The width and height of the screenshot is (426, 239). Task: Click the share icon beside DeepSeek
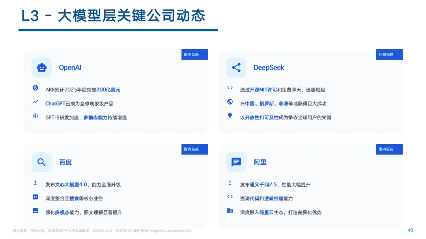coord(236,67)
